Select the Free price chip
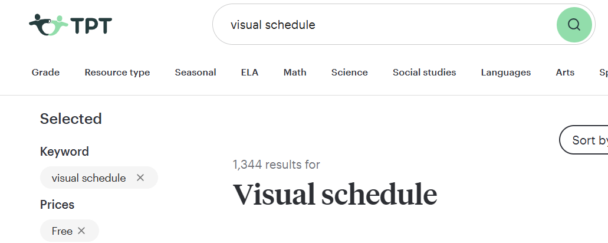This screenshot has height=243, width=608. [62, 231]
